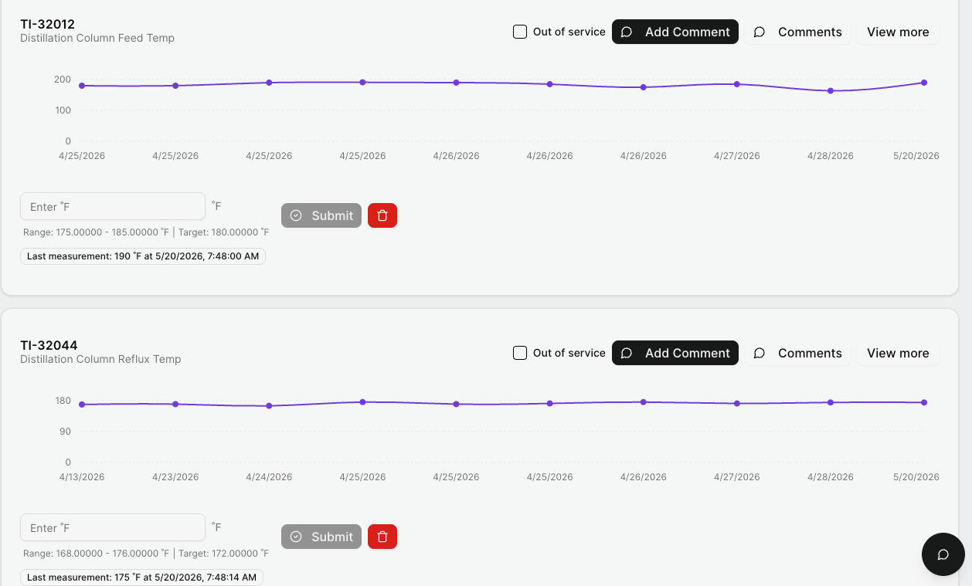The width and height of the screenshot is (972, 586).
Task: Click the 90 y-axis label on TI-32044 chart
Action: (65, 432)
